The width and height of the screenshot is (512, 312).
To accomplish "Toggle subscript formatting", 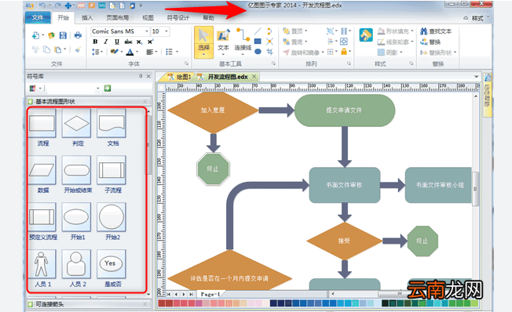I will 139,42.
